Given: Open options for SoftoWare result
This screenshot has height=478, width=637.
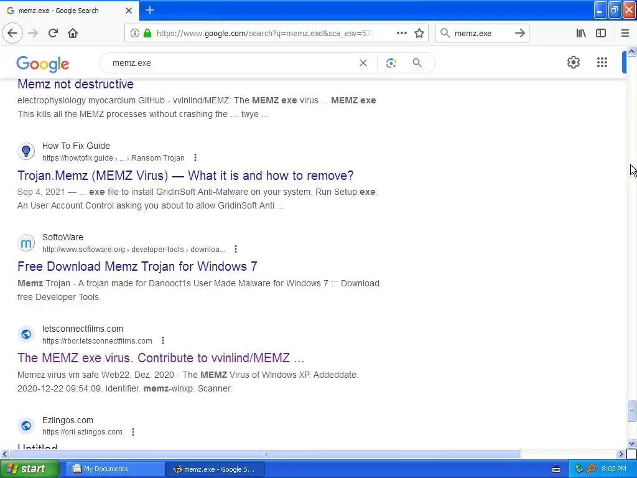Looking at the screenshot, I should [x=236, y=249].
